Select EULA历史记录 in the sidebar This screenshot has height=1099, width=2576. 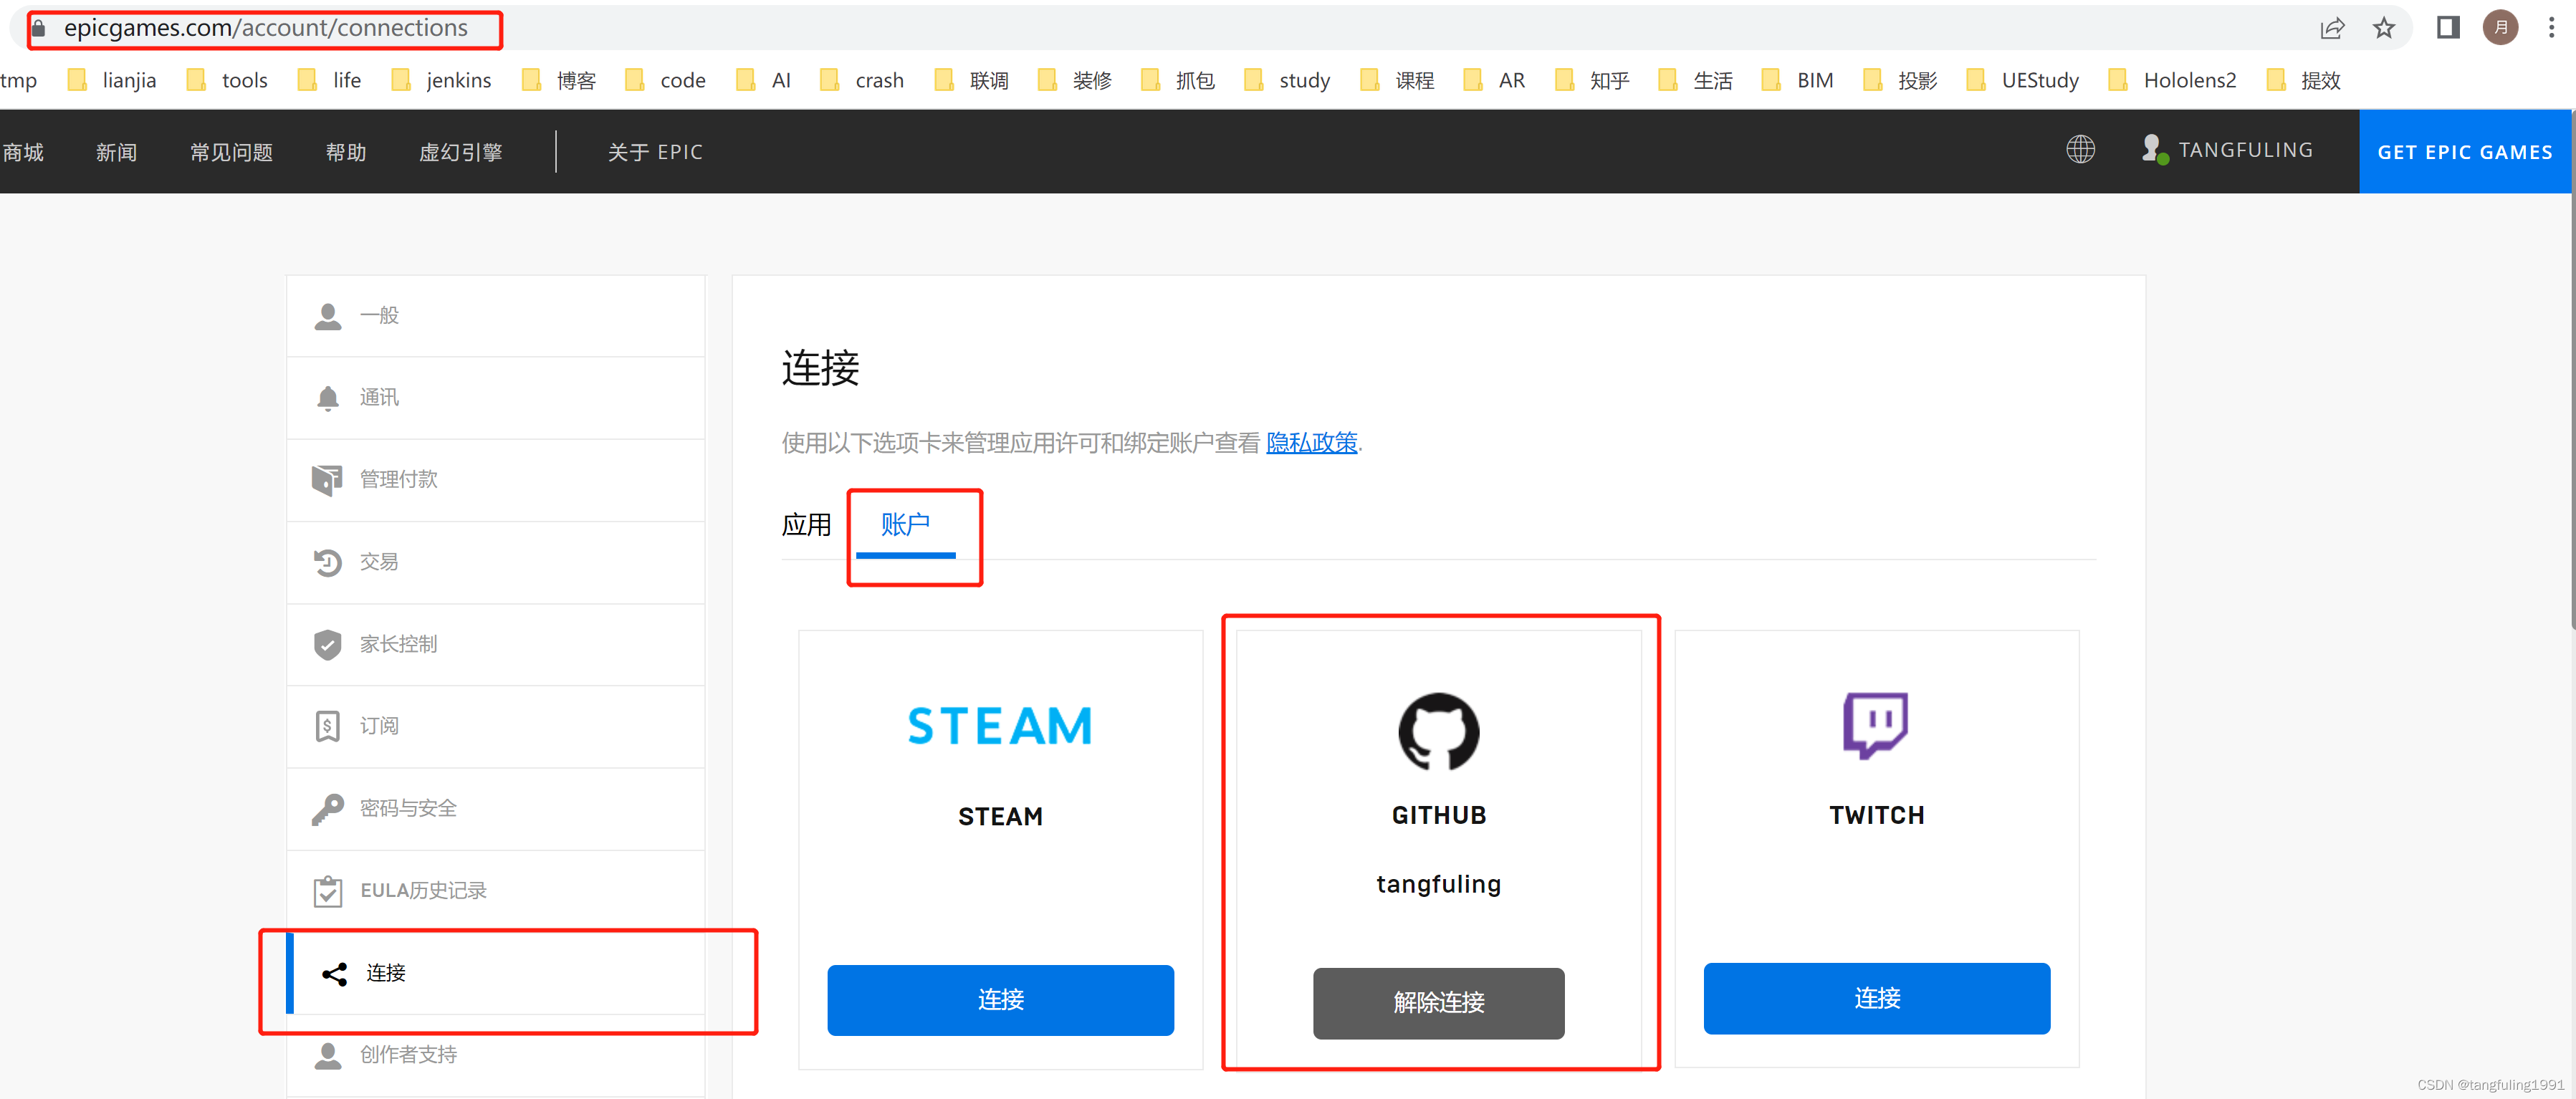pos(495,891)
